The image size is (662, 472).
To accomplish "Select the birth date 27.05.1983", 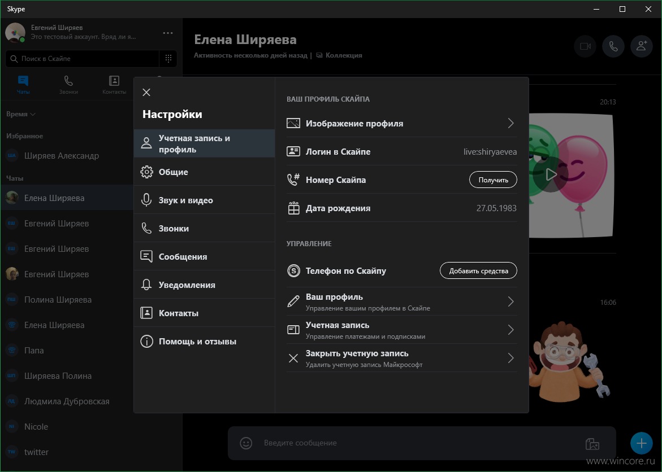I will [496, 208].
